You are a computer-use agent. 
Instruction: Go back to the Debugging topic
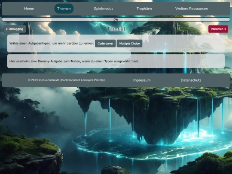(x=15, y=29)
